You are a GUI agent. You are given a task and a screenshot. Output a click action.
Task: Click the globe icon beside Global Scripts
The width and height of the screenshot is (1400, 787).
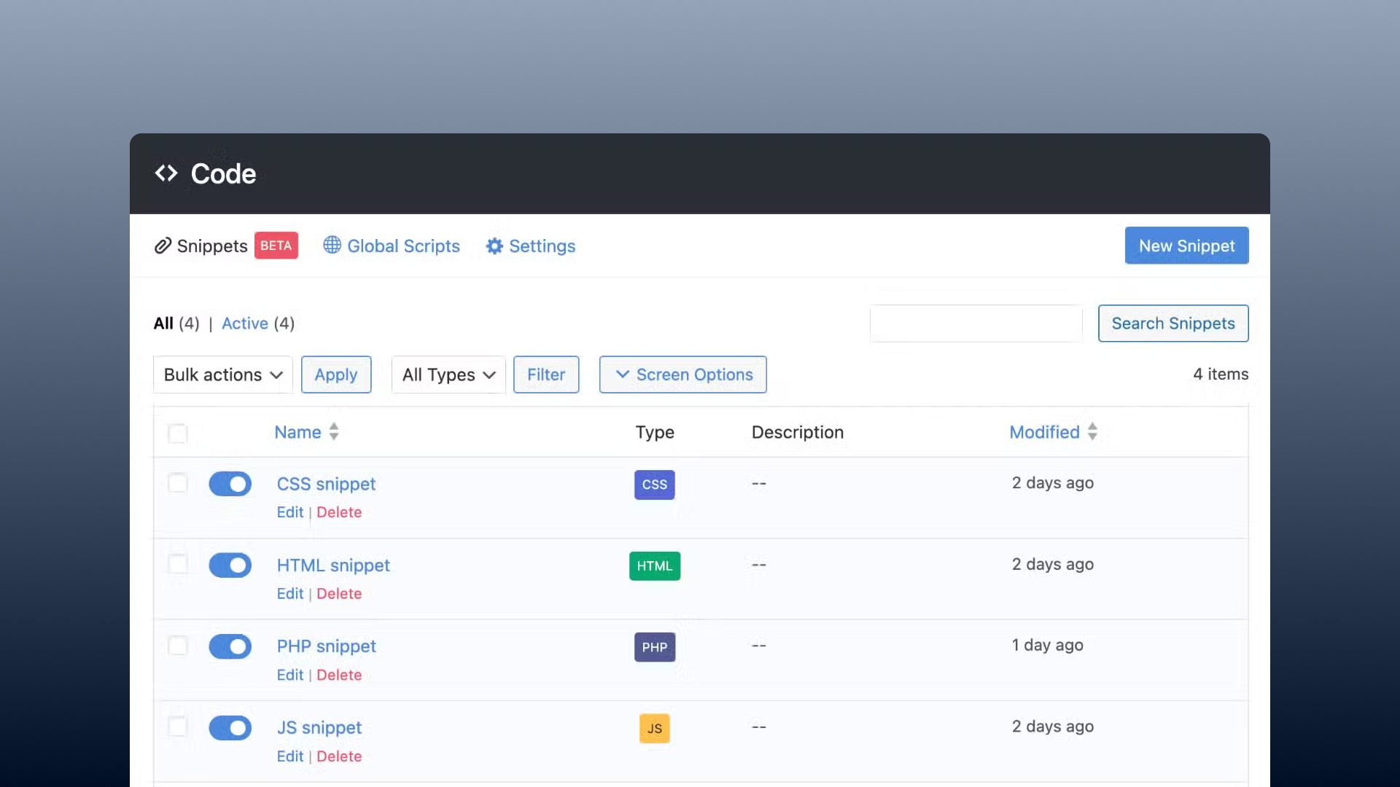click(332, 246)
